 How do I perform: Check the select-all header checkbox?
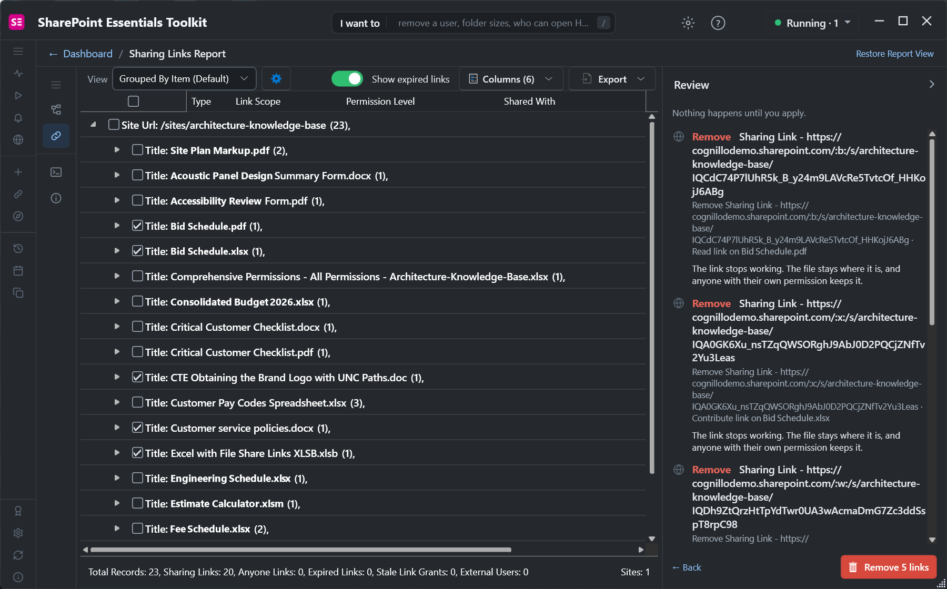pos(134,101)
